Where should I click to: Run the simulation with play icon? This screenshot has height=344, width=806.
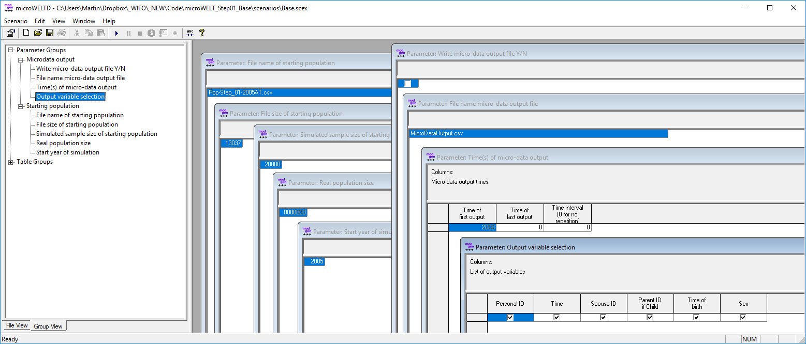pyautogui.click(x=116, y=33)
